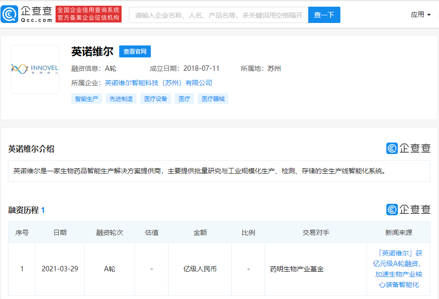Click the 英诺维尔介绍 heading
Image resolution: width=439 pixels, height=299 pixels.
tap(31, 149)
